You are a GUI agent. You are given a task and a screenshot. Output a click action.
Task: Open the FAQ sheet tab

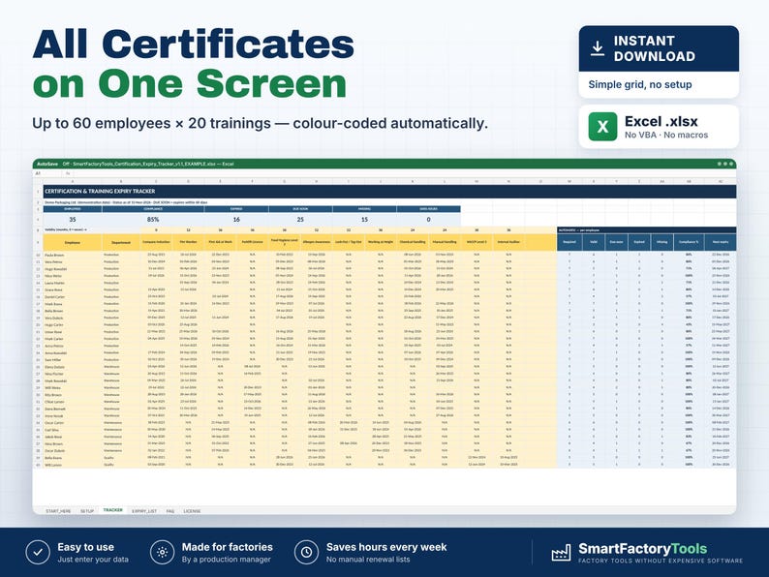[x=170, y=511]
